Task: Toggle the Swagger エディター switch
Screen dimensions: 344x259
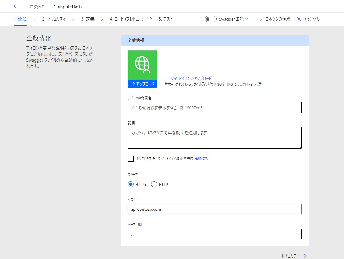Action: click(x=210, y=19)
